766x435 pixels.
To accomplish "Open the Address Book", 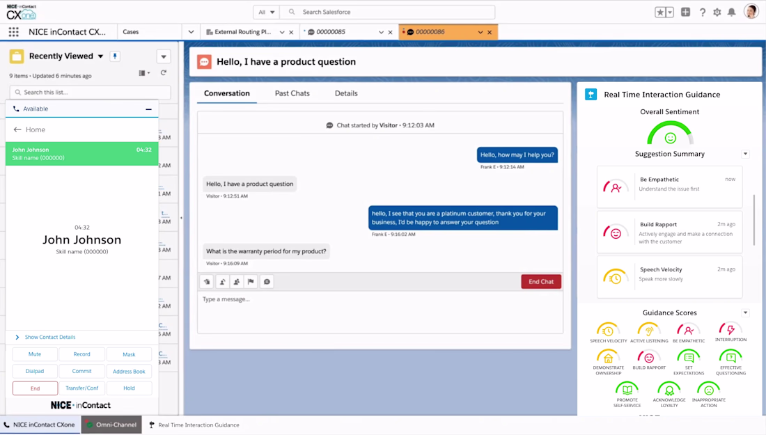I will click(x=129, y=372).
